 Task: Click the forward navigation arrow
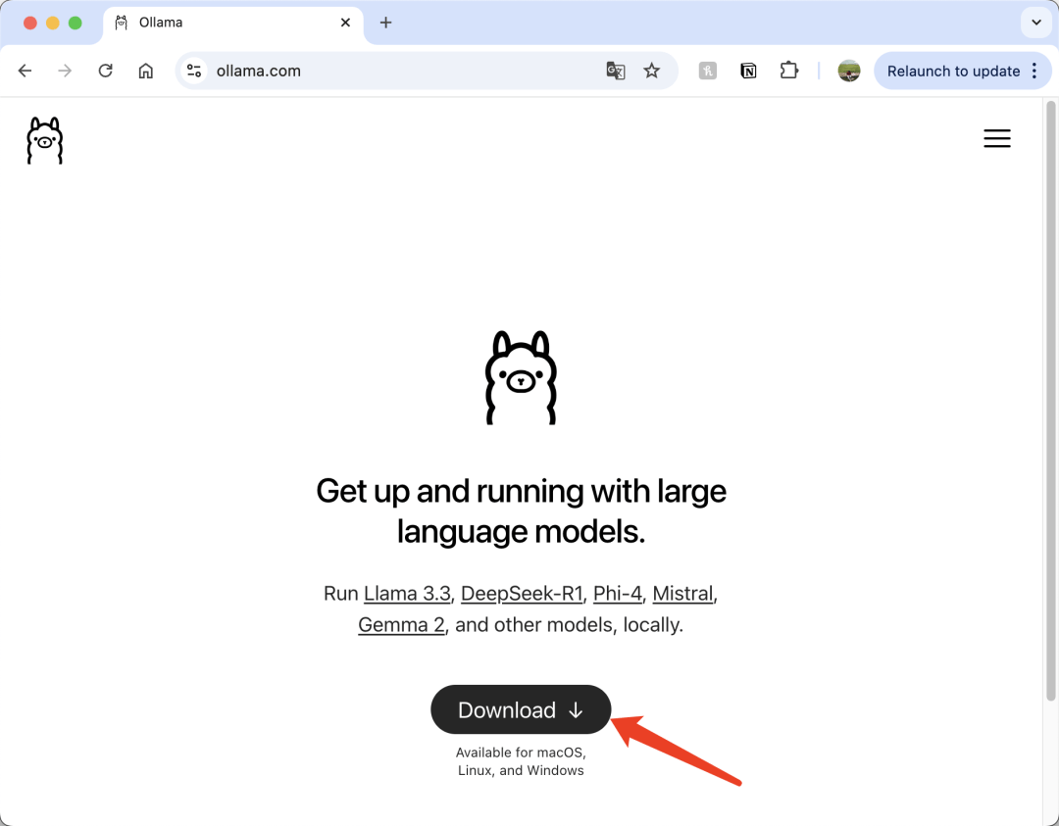pyautogui.click(x=65, y=71)
